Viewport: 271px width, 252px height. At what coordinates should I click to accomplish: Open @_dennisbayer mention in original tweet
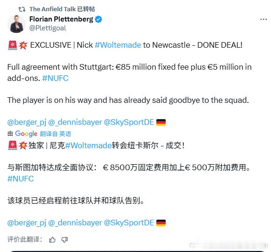point(75,122)
